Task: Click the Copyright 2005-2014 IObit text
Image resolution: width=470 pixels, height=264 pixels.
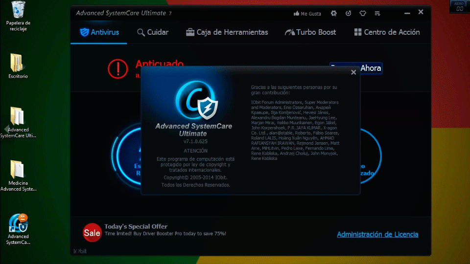Action: click(x=195, y=177)
